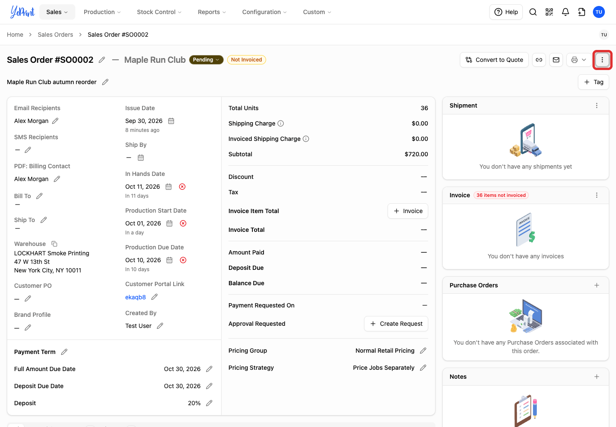Click the YoPrint logo

click(x=22, y=12)
